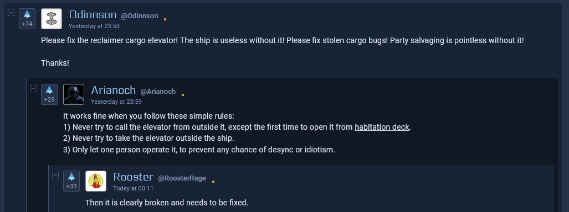Viewport: 569px width, 212px height.
Task: Open the Today at 00:11 timestamp
Action: 133,188
